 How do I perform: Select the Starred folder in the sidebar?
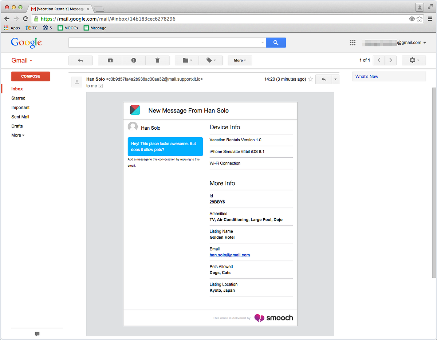tap(18, 98)
